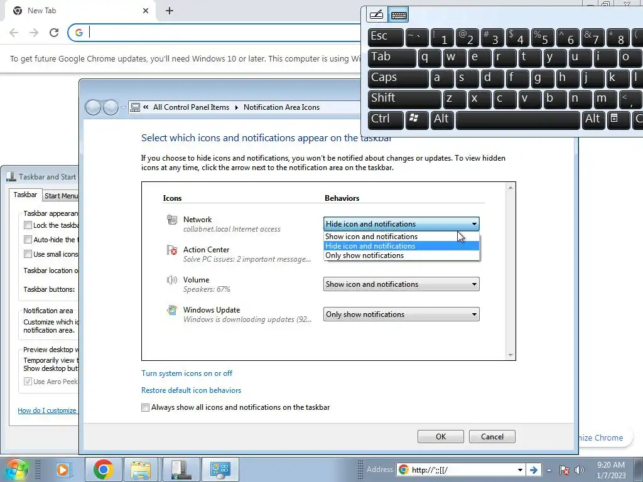Reload the Chrome page
643x482 pixels.
[x=54, y=33]
